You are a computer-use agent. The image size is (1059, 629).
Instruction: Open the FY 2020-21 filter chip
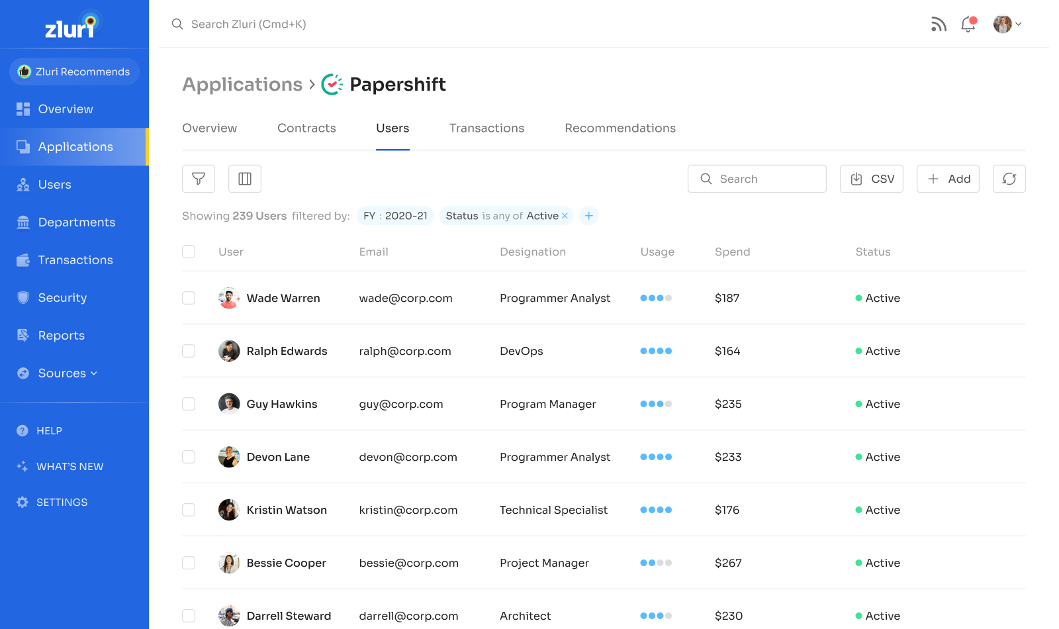[395, 216]
